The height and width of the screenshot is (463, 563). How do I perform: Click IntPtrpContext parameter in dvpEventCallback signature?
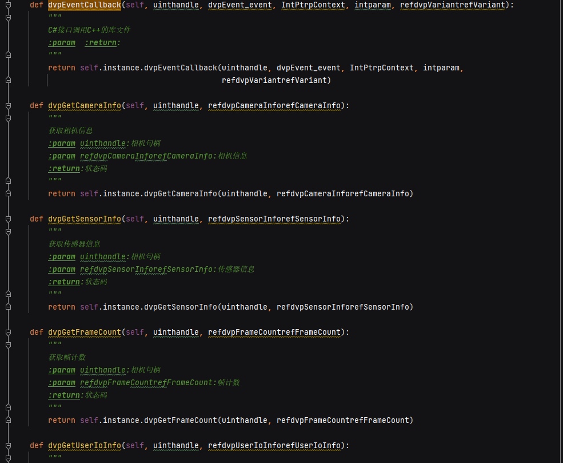point(313,5)
